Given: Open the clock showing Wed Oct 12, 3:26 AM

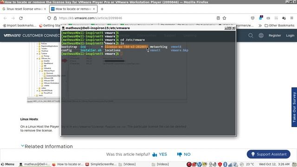Looking at the screenshot, I should [x=274, y=164].
